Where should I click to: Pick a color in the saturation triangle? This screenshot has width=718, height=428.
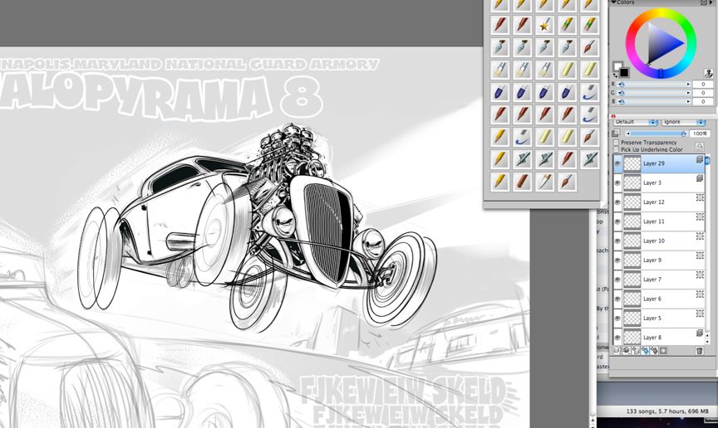point(661,43)
